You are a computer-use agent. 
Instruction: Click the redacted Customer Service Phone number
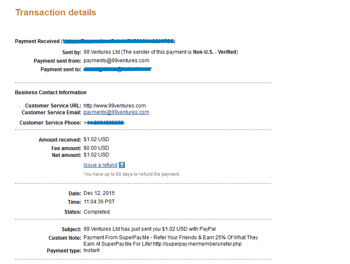coord(104,123)
